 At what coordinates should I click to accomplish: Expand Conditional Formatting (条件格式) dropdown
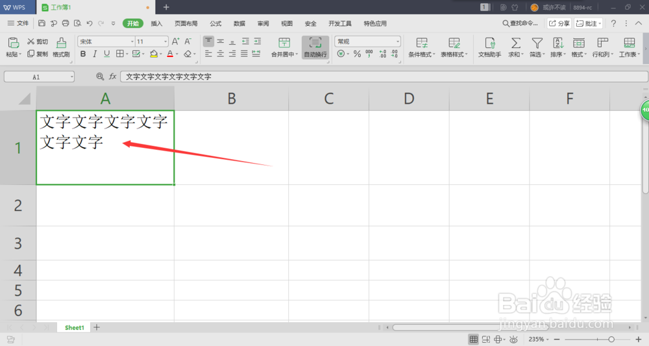pyautogui.click(x=434, y=55)
